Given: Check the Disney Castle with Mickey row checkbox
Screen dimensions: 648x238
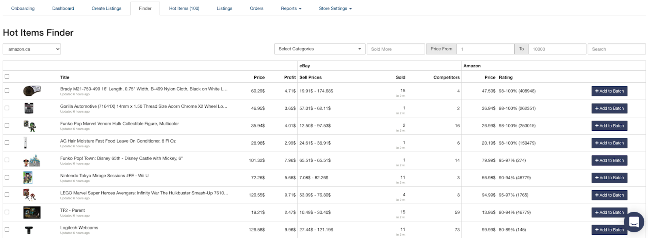Looking at the screenshot, I should pyautogui.click(x=7, y=160).
